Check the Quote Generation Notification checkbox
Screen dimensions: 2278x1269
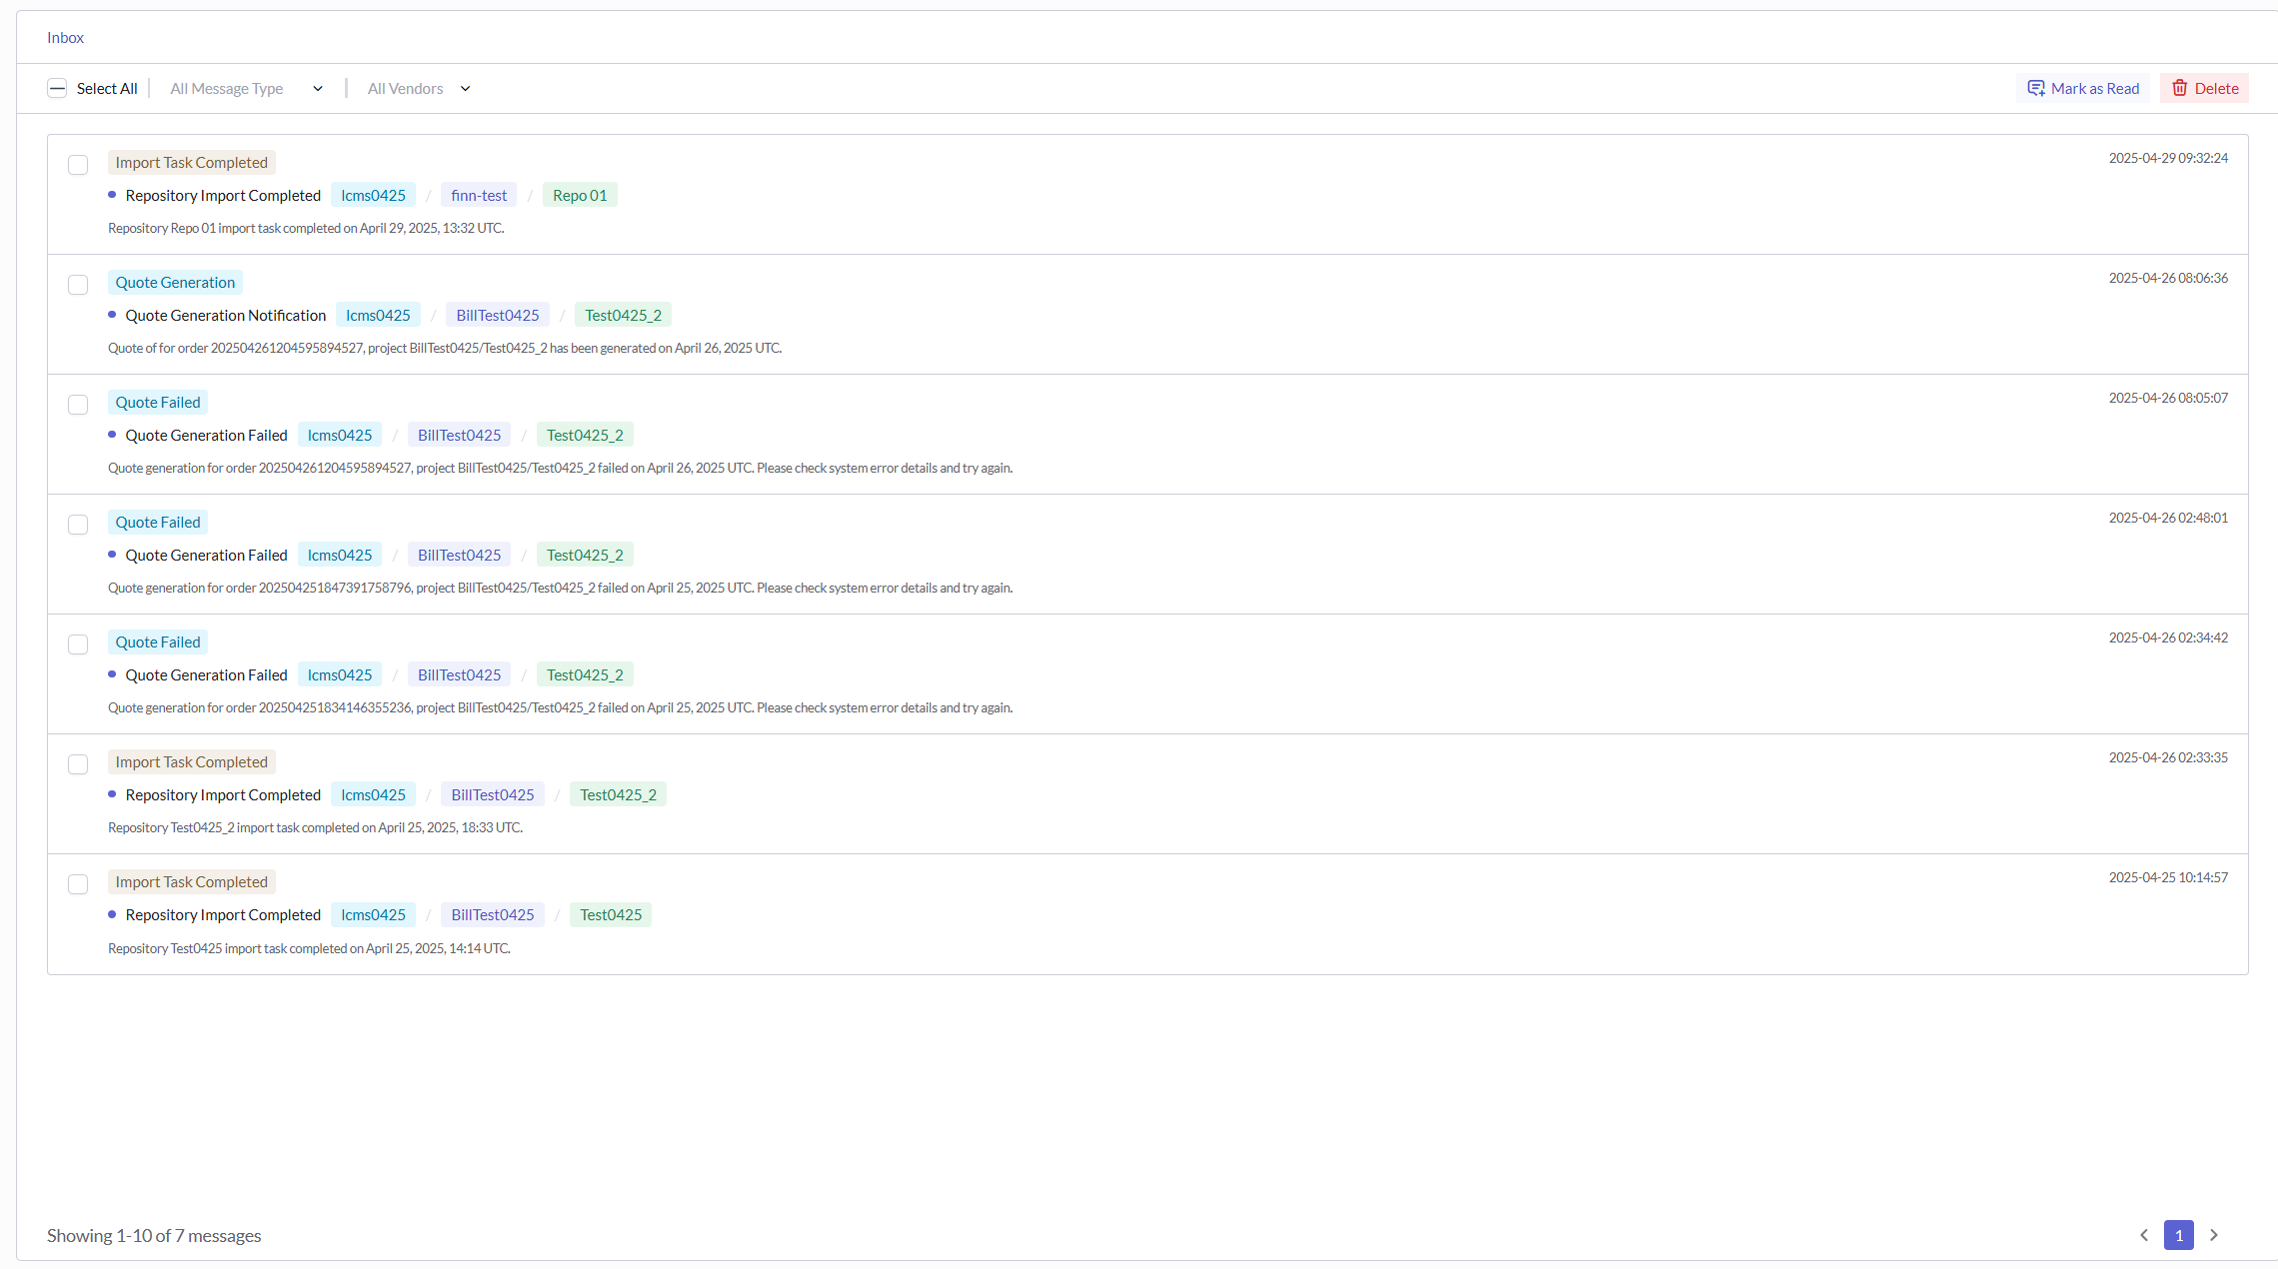(x=78, y=285)
